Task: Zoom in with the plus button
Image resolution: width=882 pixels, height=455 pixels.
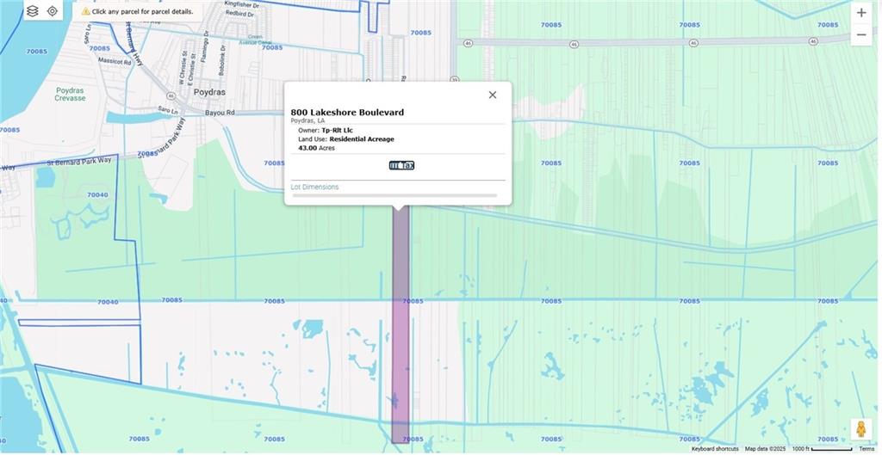Action: (860, 13)
